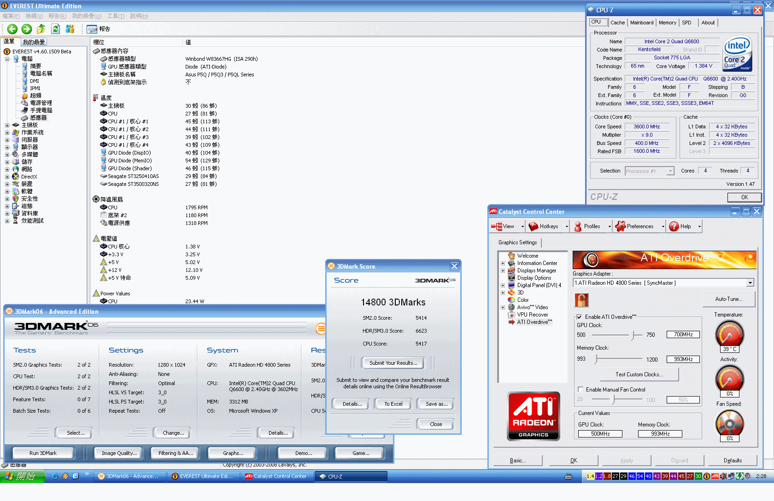Expand Information Center node in Catalyst tree
The width and height of the screenshot is (774, 501).
pyautogui.click(x=503, y=264)
